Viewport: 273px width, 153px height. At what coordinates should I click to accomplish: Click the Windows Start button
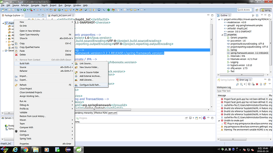pyautogui.click(x=5, y=150)
